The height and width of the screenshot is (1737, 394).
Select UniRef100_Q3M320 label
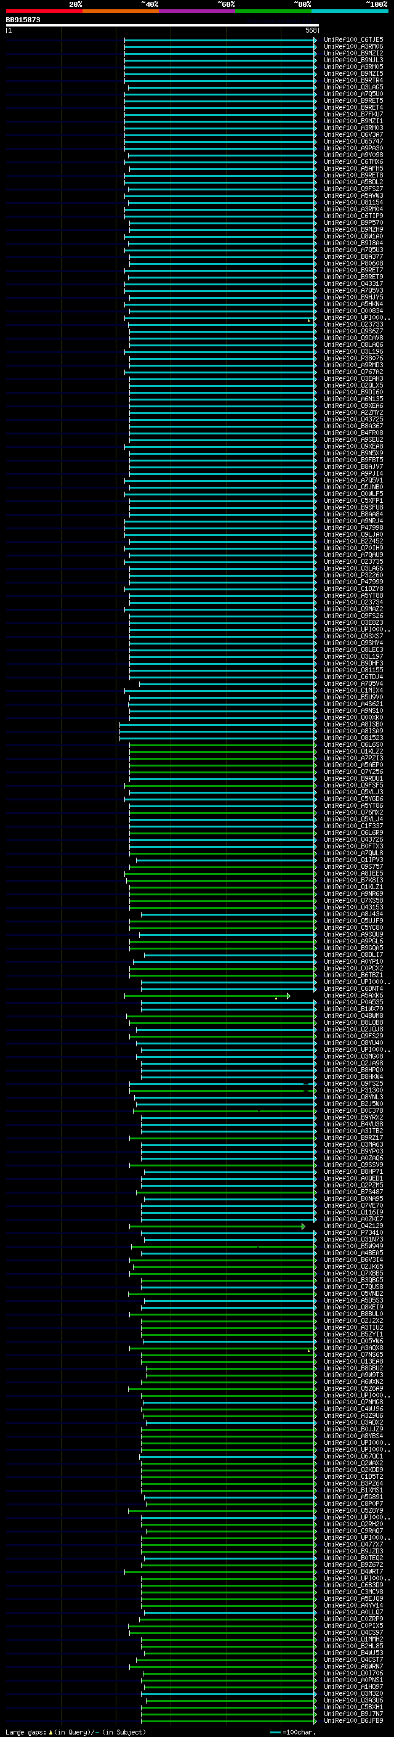(353, 1693)
